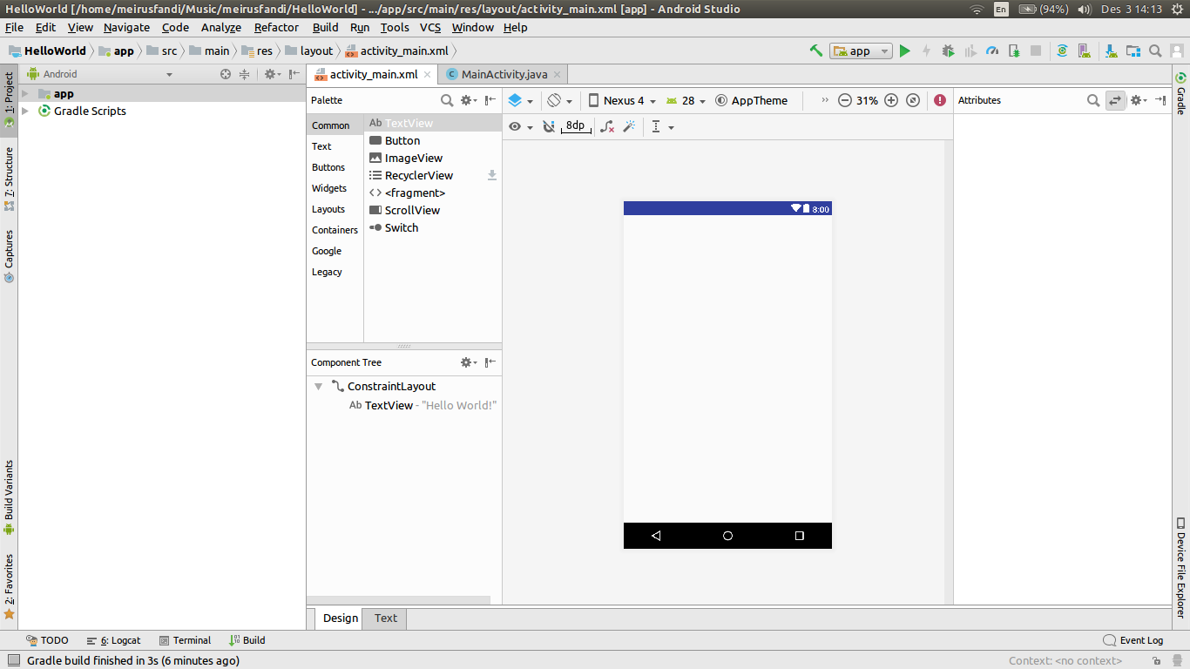
Task: Select the Design editor tab
Action: (x=341, y=618)
